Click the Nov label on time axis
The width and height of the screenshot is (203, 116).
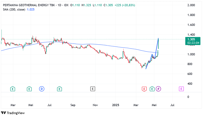pyautogui.click(x=95, y=105)
